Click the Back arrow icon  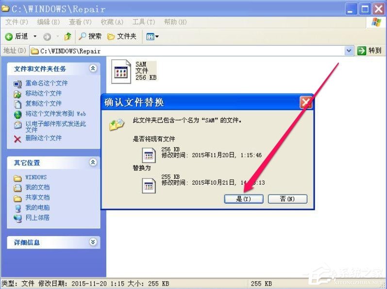pos(9,37)
